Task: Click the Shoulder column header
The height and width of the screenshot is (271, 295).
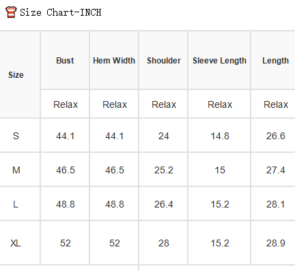Action: [x=164, y=61]
